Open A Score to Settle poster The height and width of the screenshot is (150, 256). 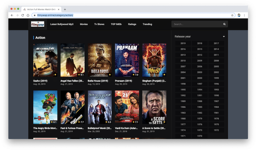(154, 107)
